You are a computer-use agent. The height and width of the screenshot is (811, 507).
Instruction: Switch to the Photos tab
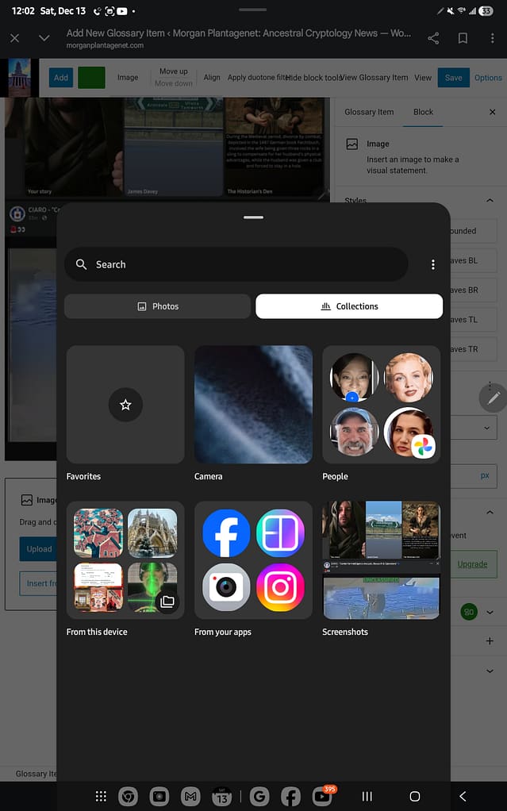(157, 306)
